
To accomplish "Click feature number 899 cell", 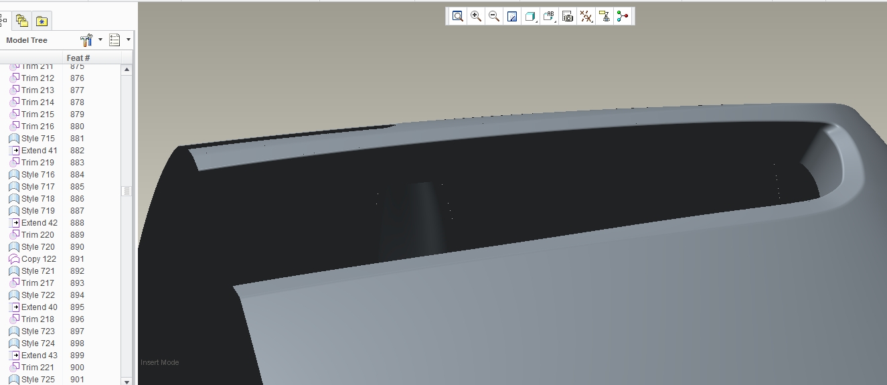I will [77, 356].
